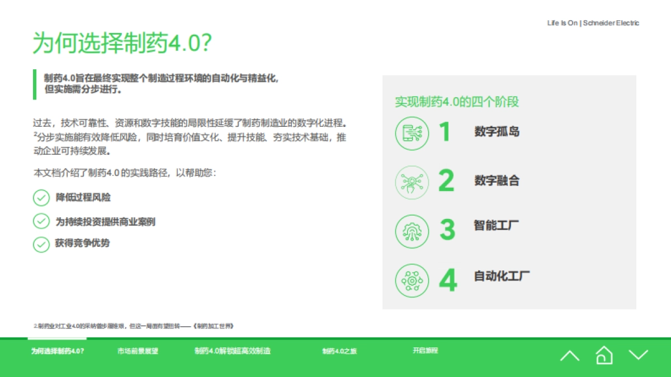The height and width of the screenshot is (377, 671).
Task: Click the home navigation icon
Action: pos(604,354)
